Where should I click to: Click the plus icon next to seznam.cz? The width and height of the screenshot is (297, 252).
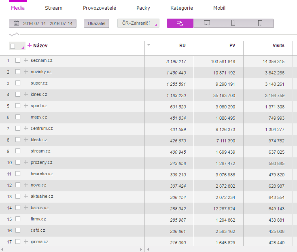pyautogui.click(x=26, y=61)
